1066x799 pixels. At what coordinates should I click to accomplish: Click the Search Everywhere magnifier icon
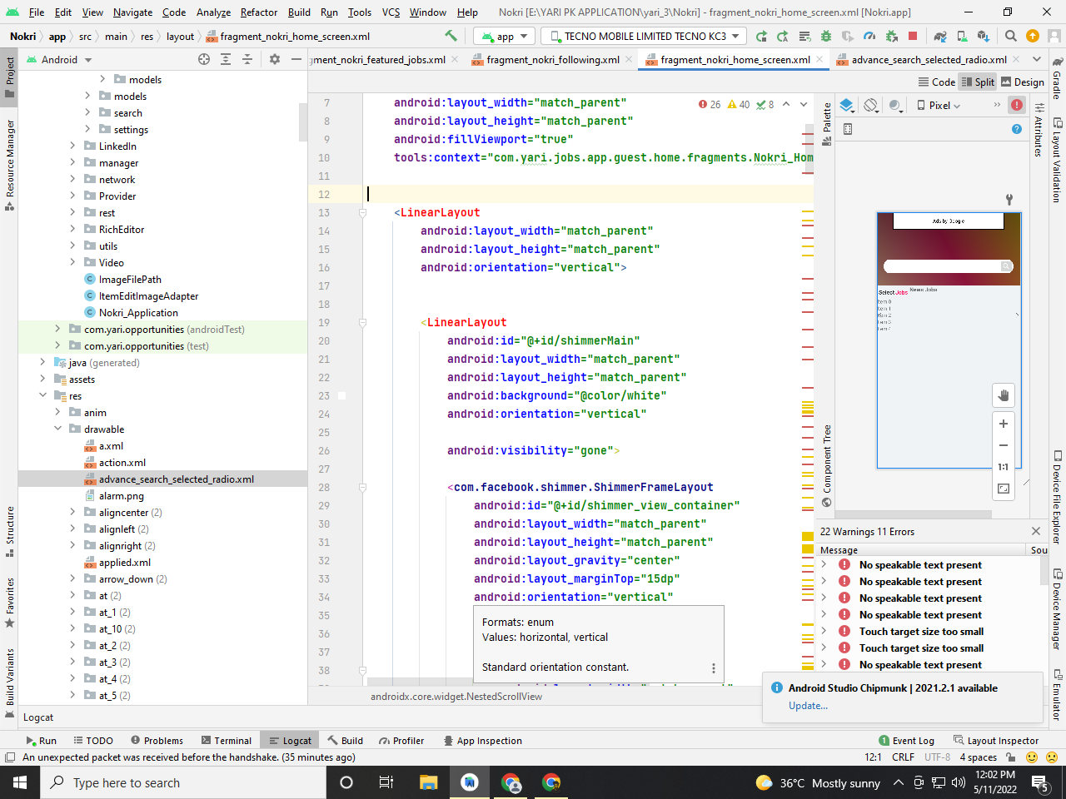[1010, 36]
